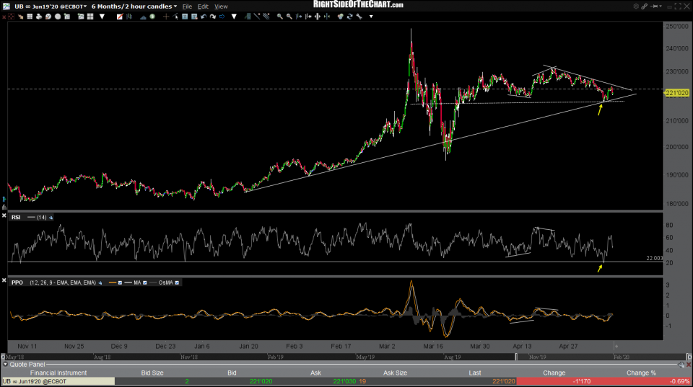Click the orange PPO line color swatch
This screenshot has width=693, height=387.
[x=112, y=283]
